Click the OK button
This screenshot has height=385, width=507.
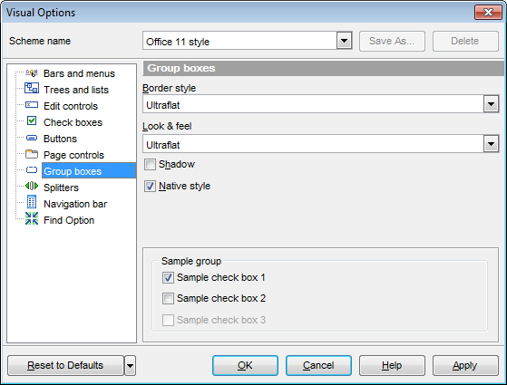coord(245,366)
